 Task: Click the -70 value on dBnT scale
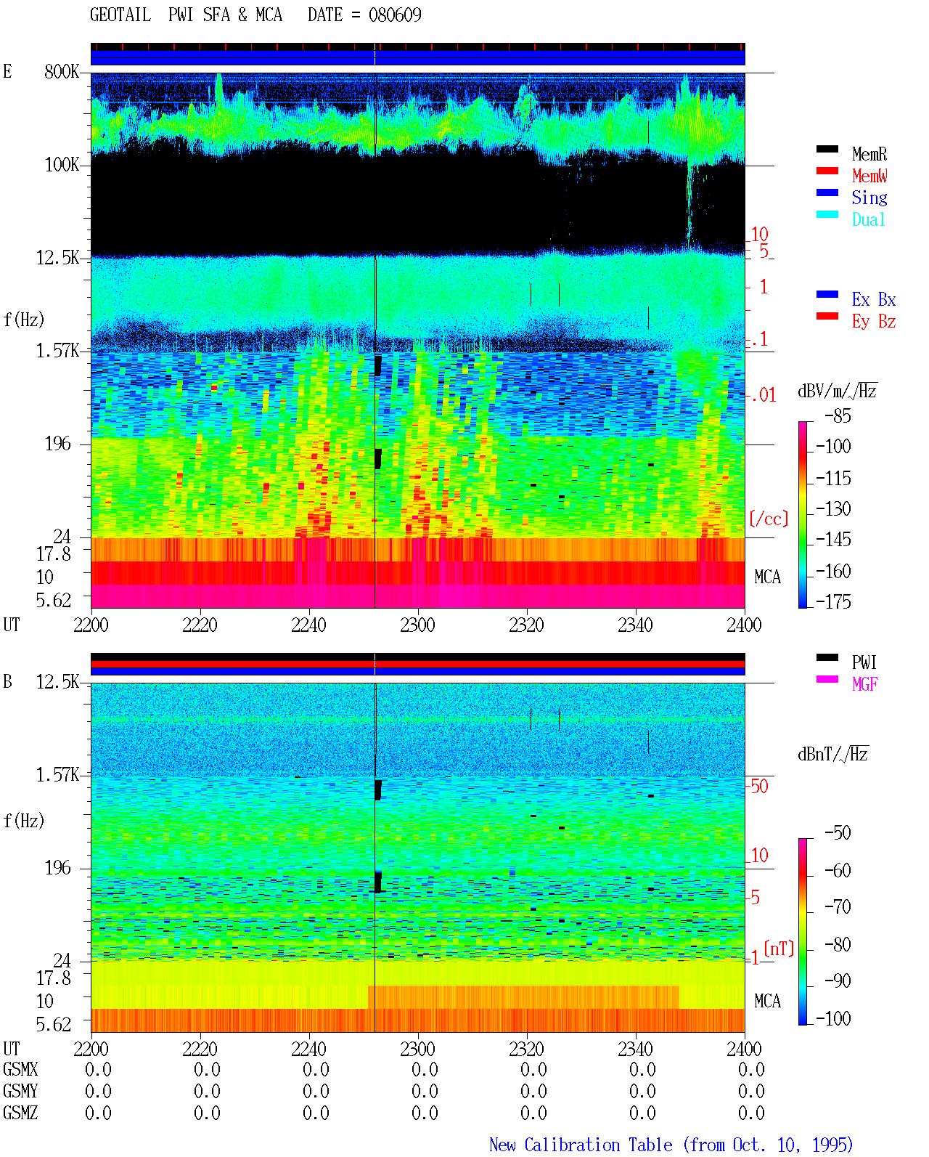click(x=838, y=906)
